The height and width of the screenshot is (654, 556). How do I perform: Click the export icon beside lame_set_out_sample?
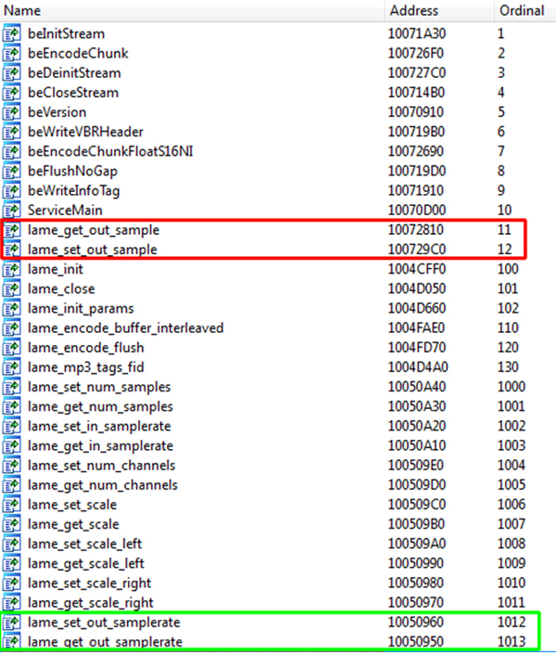pos(12,249)
